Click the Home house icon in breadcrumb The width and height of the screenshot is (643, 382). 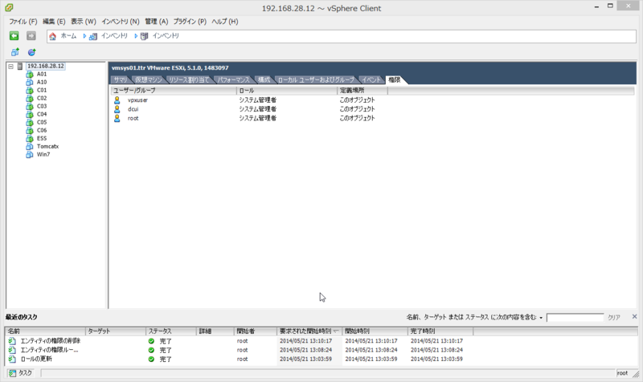tap(52, 36)
